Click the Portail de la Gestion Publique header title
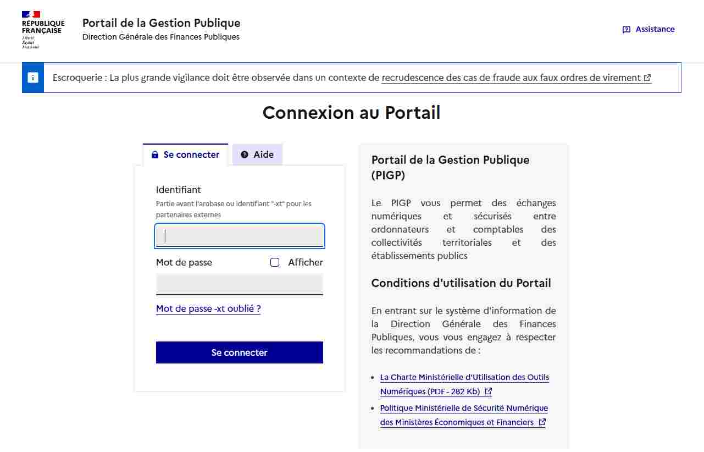This screenshot has height=452, width=704. (161, 23)
